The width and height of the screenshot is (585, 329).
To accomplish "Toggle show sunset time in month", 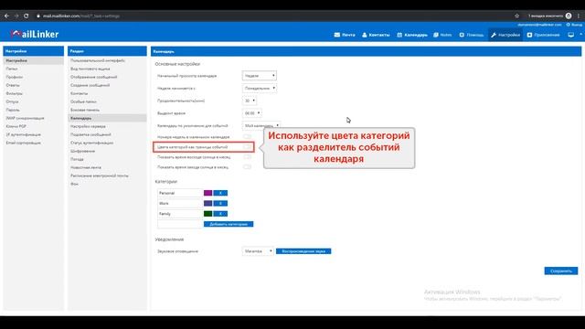I will point(247,167).
